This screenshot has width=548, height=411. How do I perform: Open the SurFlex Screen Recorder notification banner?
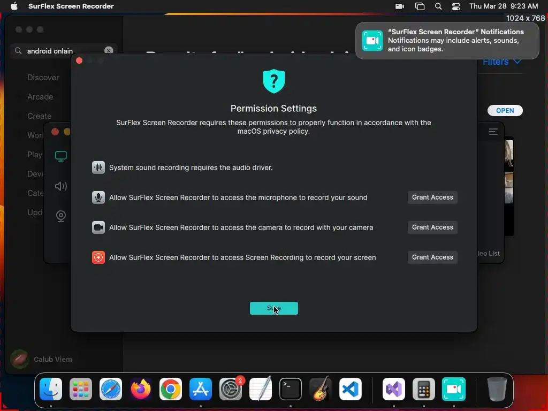pyautogui.click(x=447, y=41)
